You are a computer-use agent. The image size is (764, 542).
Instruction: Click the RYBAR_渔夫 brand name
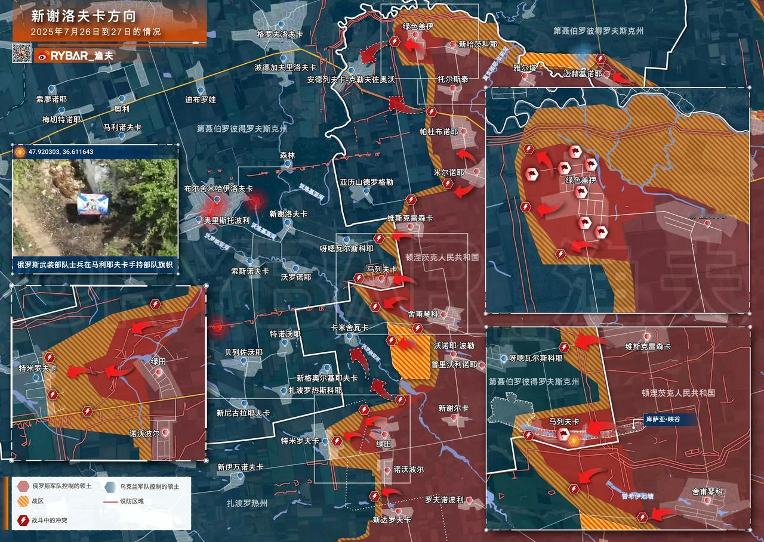pos(82,56)
